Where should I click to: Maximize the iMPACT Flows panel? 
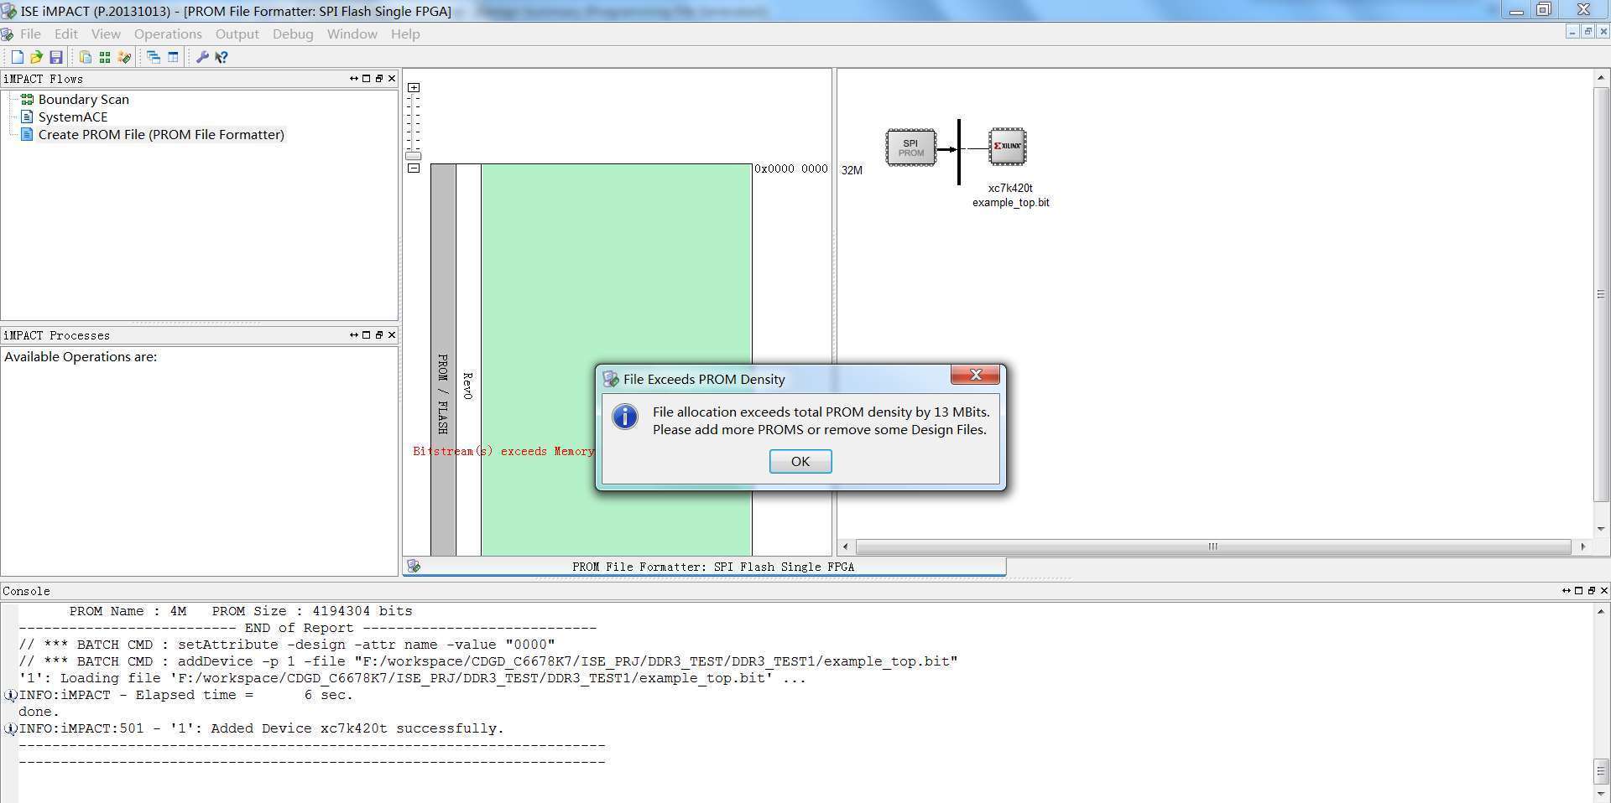(x=366, y=78)
